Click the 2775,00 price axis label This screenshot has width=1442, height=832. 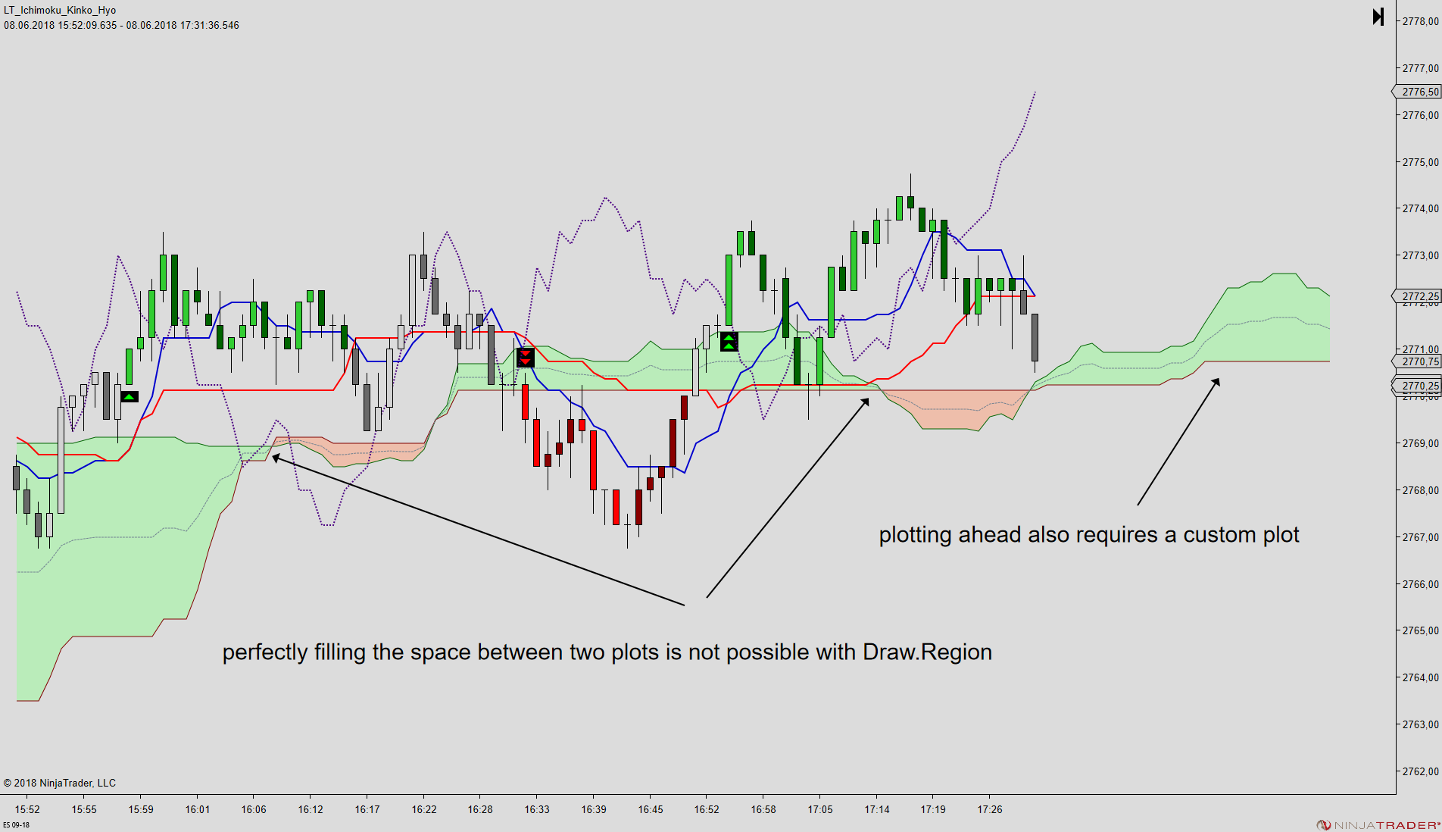point(1420,162)
